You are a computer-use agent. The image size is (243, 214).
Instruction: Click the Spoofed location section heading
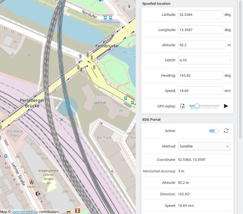156,4
